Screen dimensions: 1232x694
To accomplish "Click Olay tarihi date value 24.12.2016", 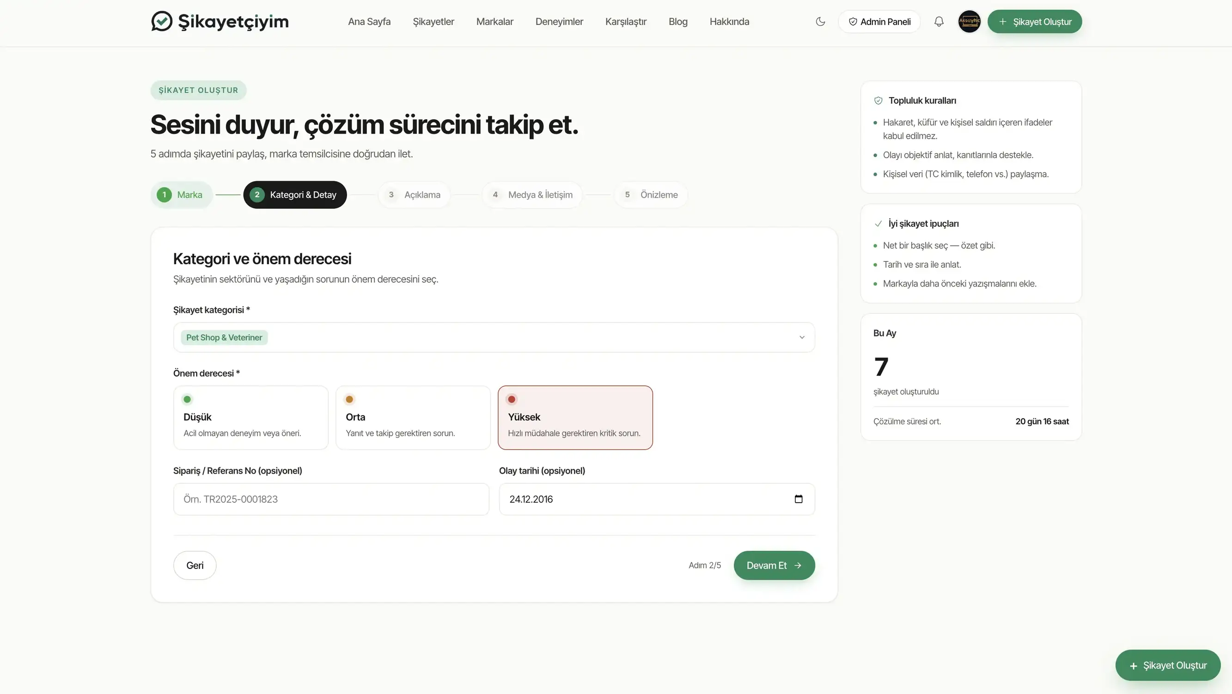I will (x=531, y=499).
